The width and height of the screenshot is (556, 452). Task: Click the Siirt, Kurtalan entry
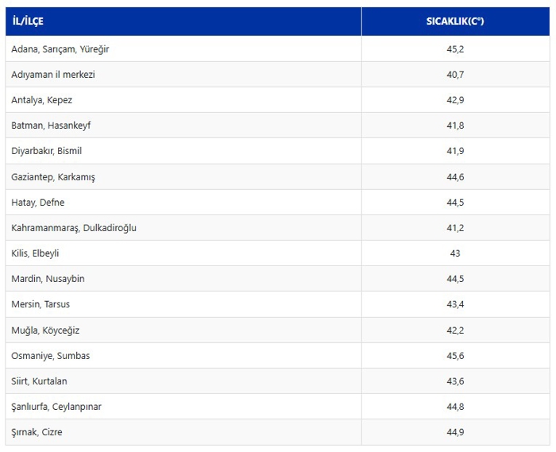(x=39, y=381)
